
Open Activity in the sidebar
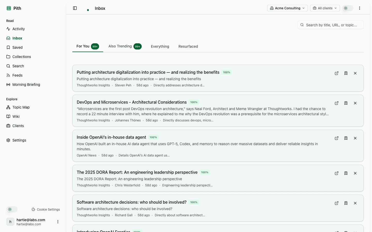click(x=33, y=29)
